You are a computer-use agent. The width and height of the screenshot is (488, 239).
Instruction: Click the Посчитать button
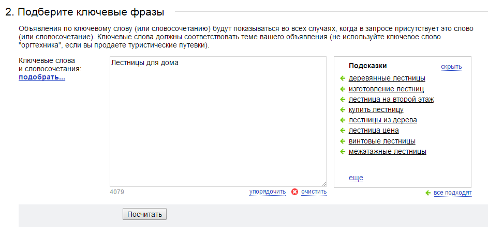(144, 214)
